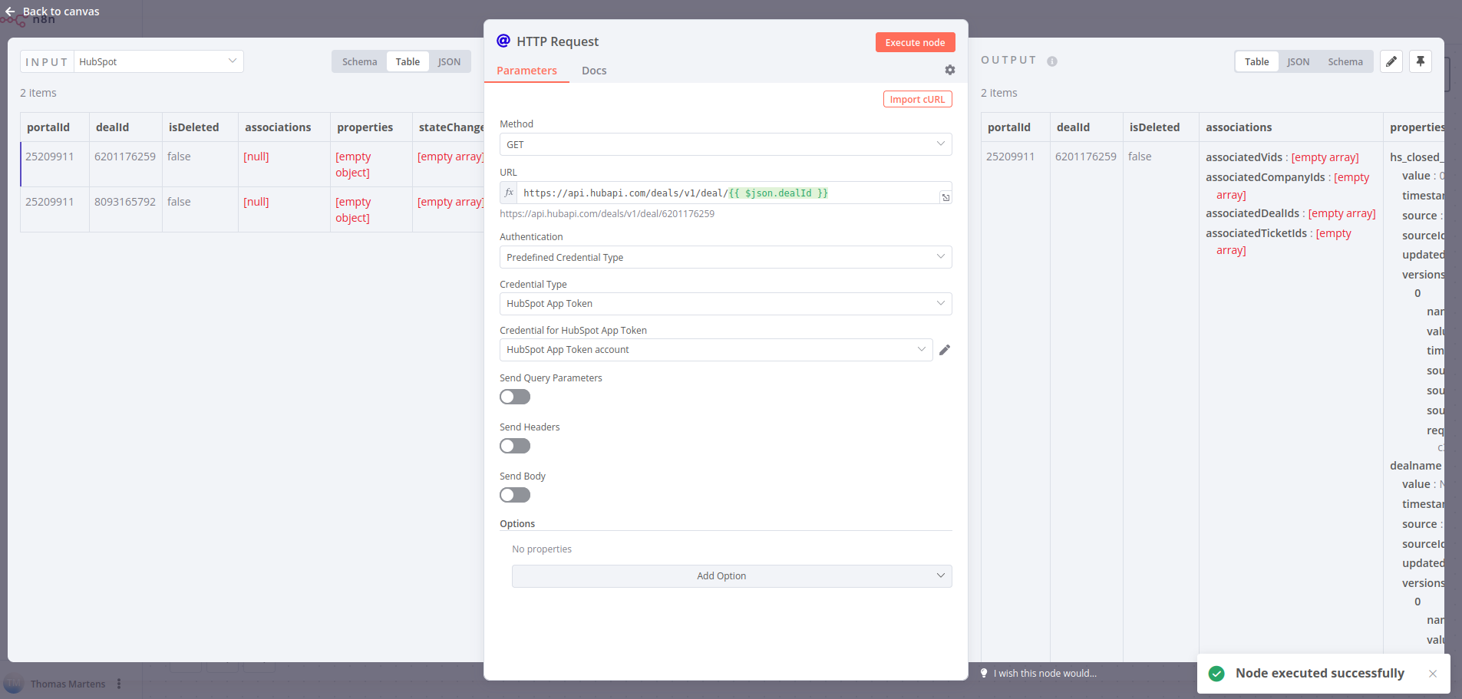Click the Back to canvas arrow icon
The height and width of the screenshot is (699, 1462).
[10, 12]
